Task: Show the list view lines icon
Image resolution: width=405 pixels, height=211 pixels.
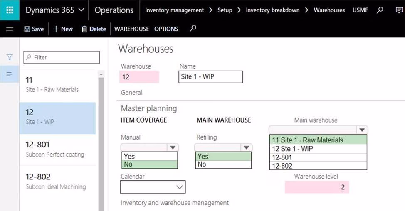Action: [10, 74]
